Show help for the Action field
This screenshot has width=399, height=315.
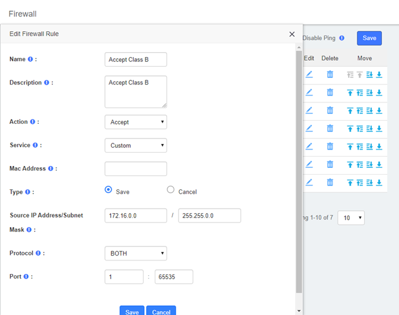[x=33, y=122]
